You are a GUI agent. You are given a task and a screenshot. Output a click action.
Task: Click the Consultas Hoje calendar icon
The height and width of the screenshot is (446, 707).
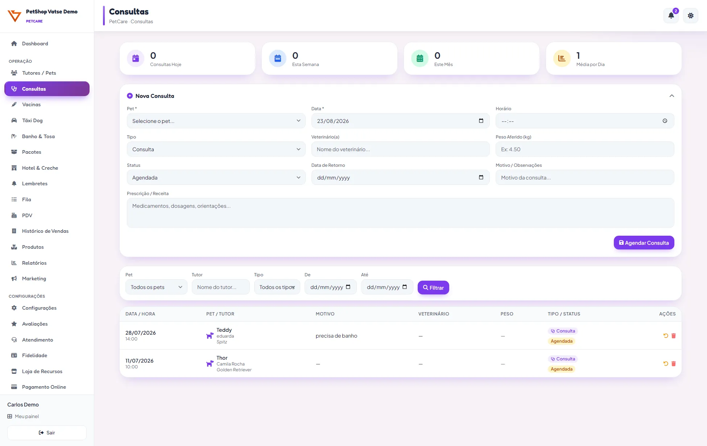pos(136,58)
